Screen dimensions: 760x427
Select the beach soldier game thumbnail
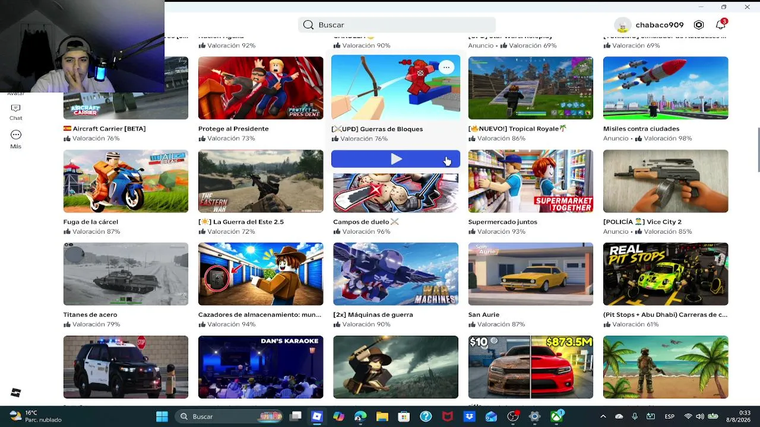click(x=666, y=367)
